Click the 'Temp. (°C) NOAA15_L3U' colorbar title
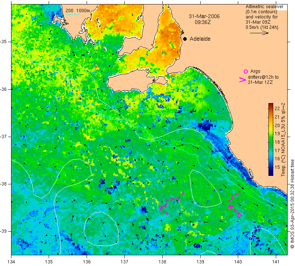The height and width of the screenshot is (266, 295). pyautogui.click(x=283, y=140)
